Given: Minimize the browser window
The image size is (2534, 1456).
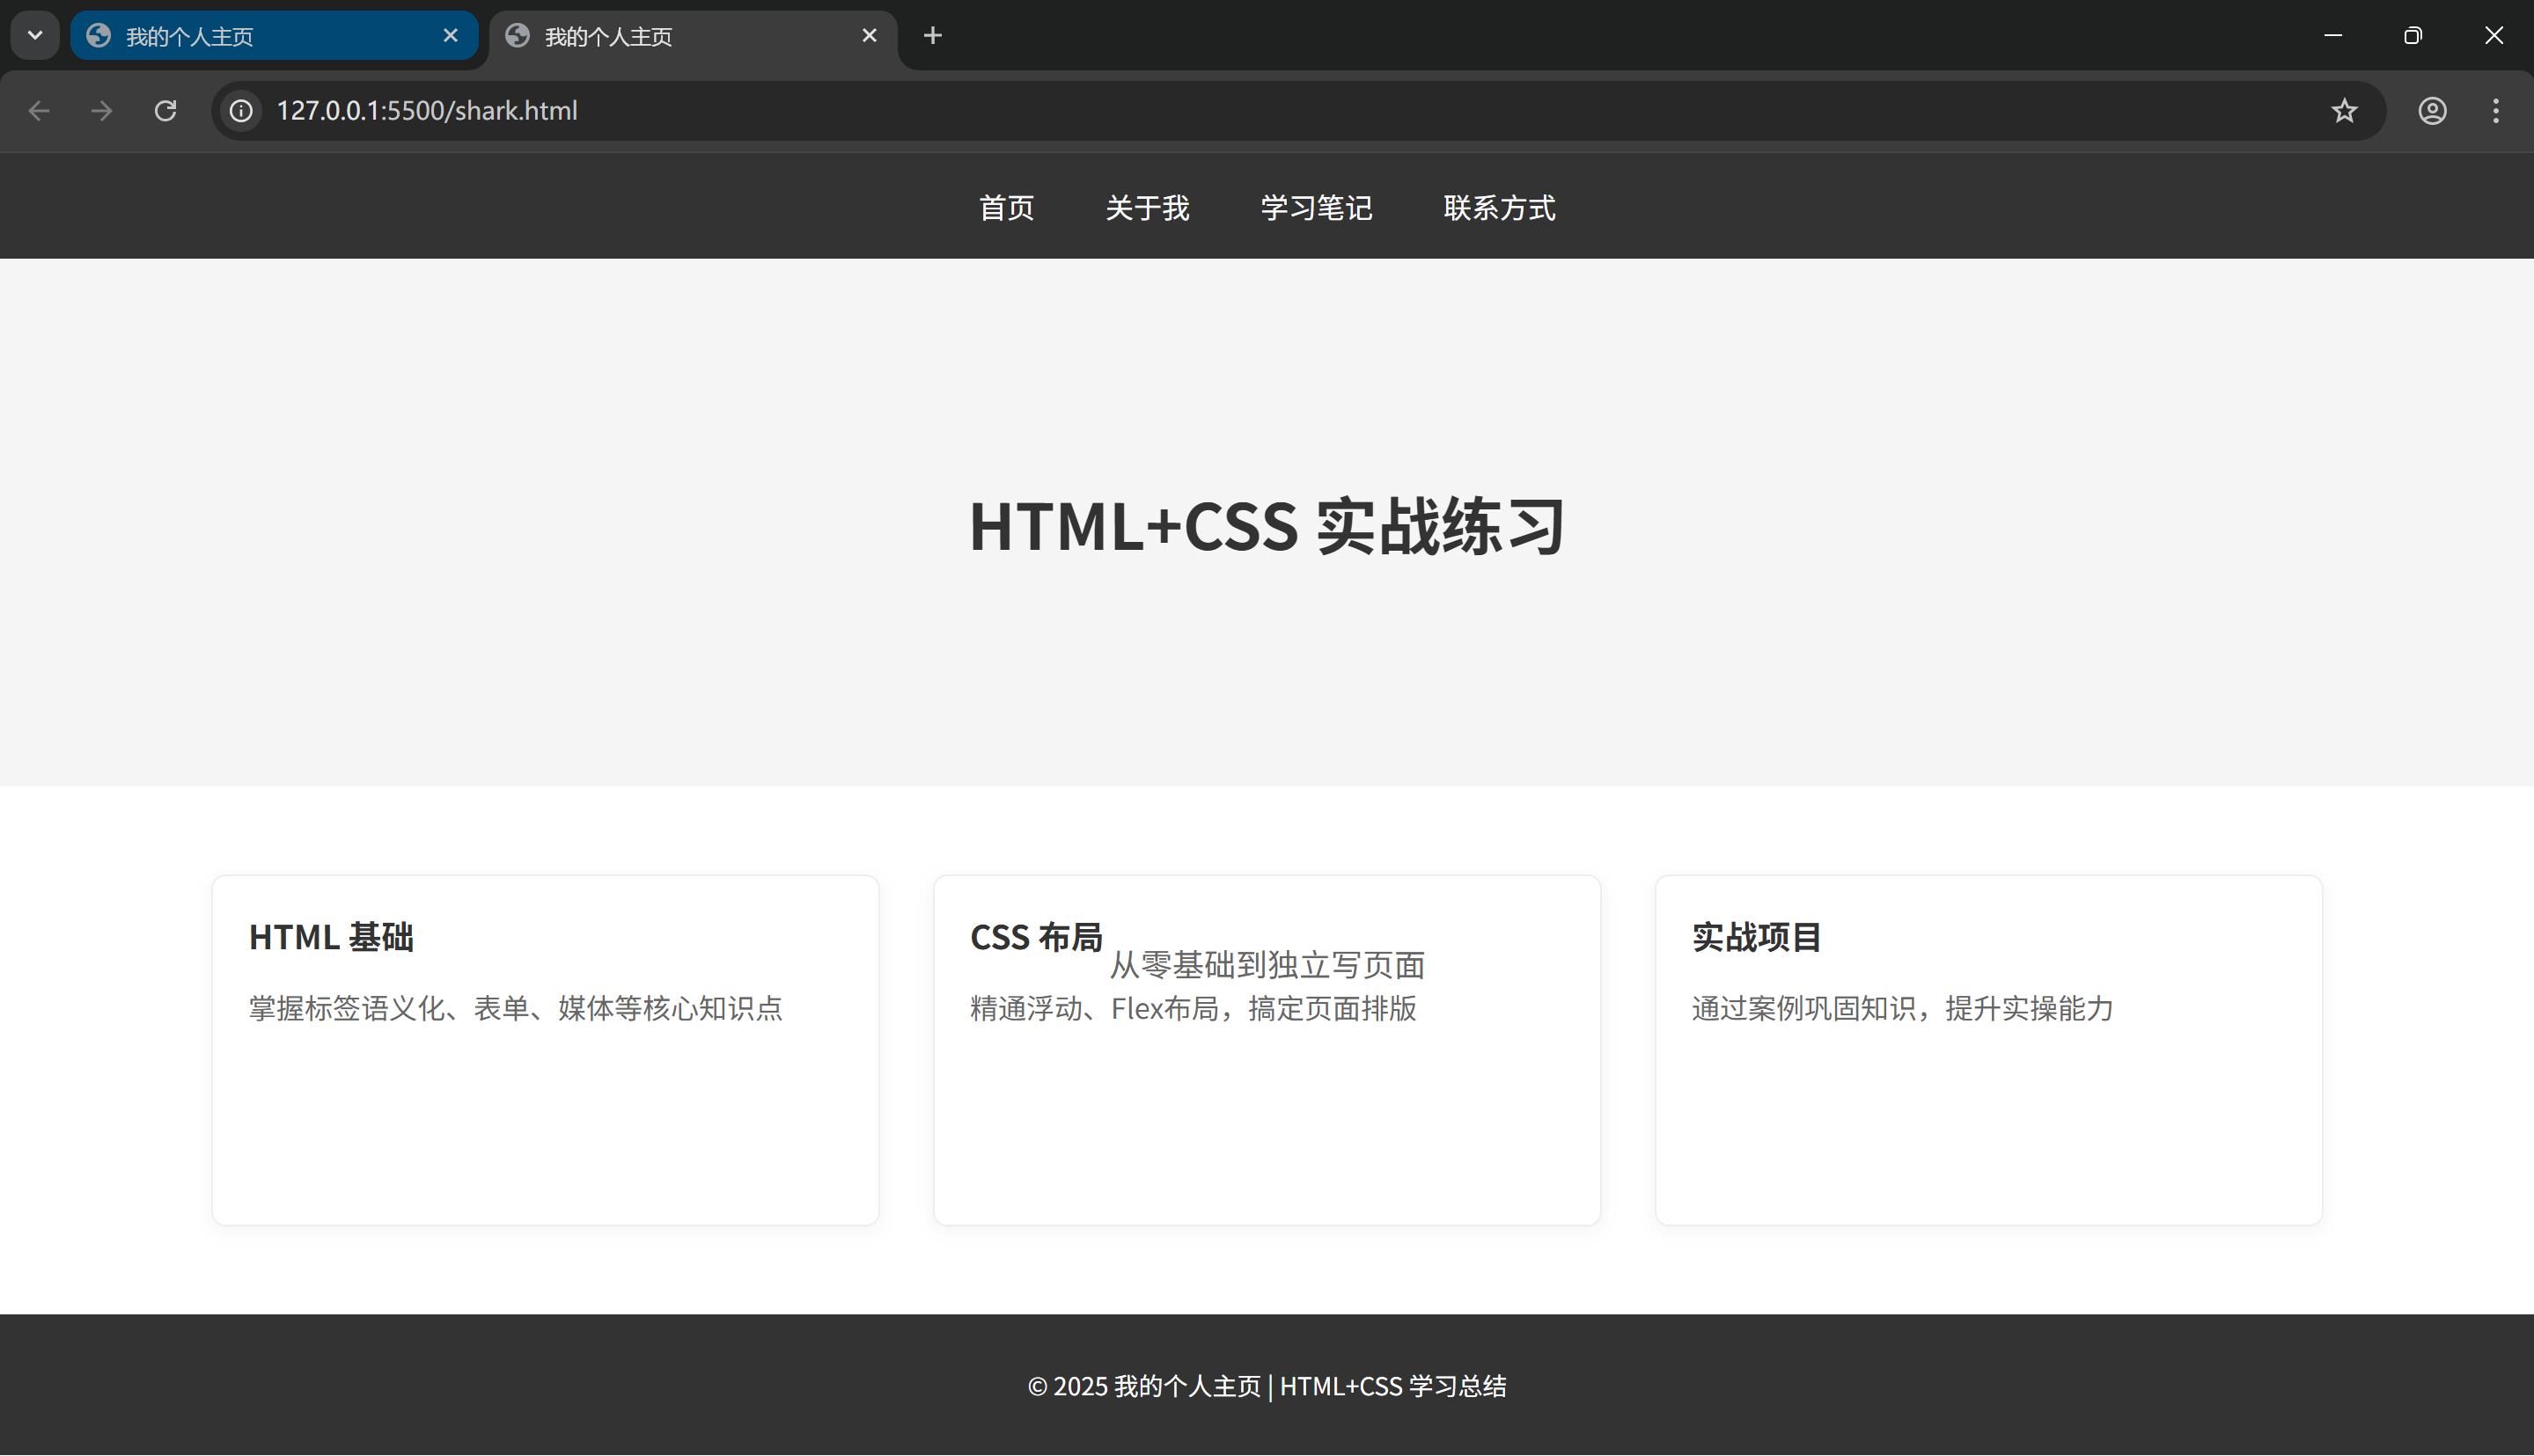Looking at the screenshot, I should point(2333,36).
